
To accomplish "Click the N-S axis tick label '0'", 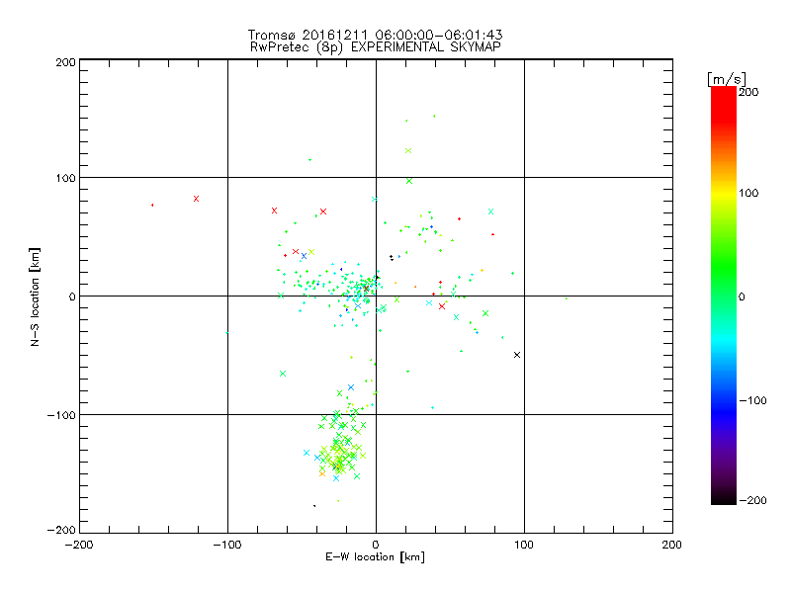I will (72, 297).
